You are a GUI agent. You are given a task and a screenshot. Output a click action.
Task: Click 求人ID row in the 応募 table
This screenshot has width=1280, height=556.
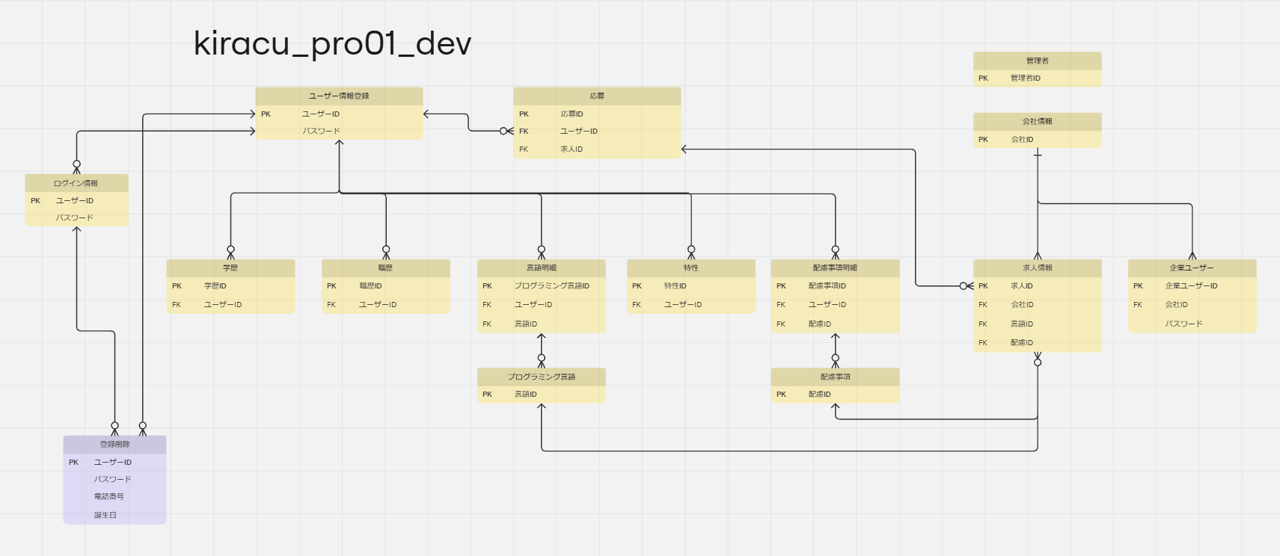572,149
